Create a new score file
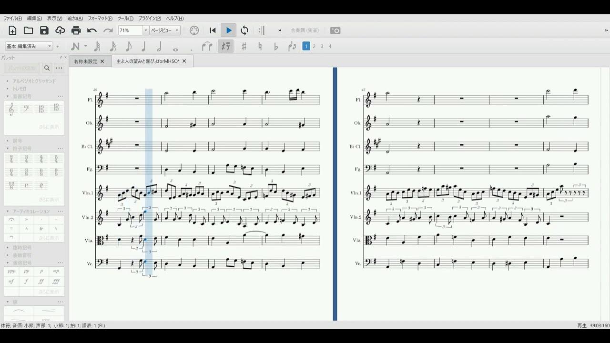The image size is (610, 343). pos(12,30)
